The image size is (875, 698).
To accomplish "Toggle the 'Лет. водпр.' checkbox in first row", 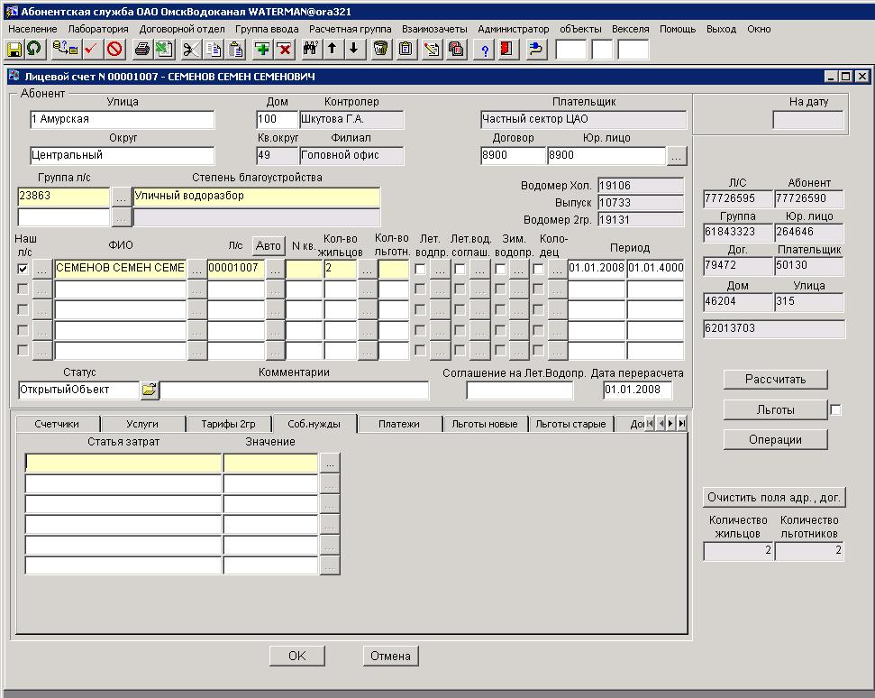I will click(420, 269).
